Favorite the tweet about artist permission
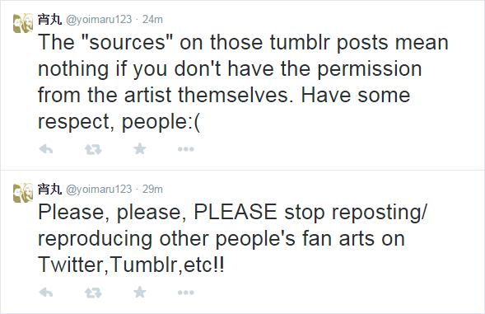Image resolution: width=485 pixels, height=314 pixels. (x=140, y=148)
